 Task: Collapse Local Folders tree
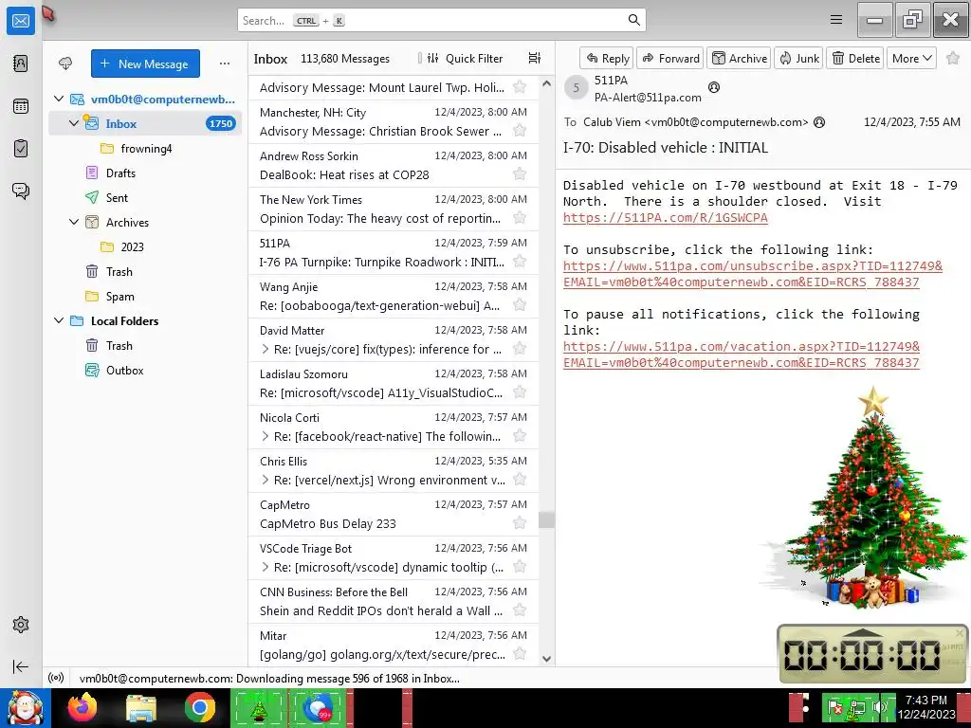[59, 320]
